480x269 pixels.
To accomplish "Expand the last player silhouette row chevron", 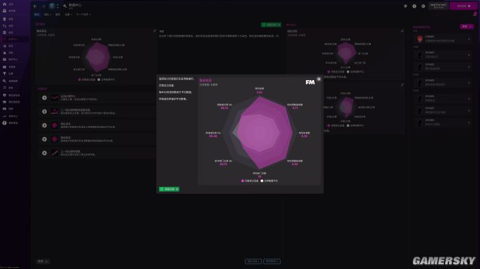I will coord(468,123).
